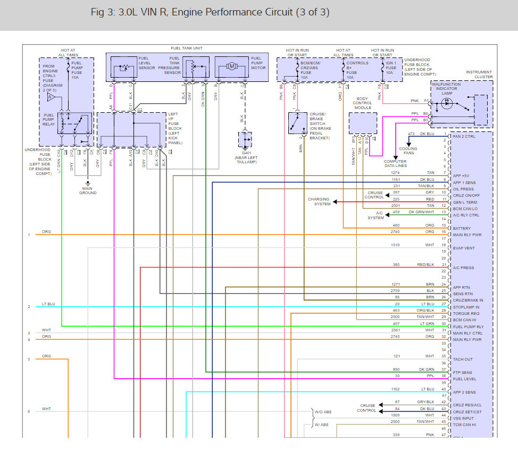Click the fuel pump relay coil symbol
This screenshot has height=450, width=518.
tap(62, 123)
